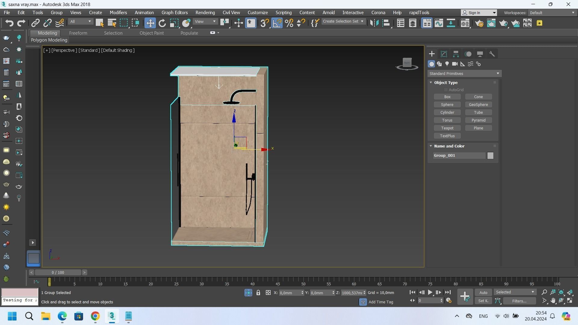The height and width of the screenshot is (325, 578).
Task: Switch to the Hierarchy command panel
Action: pos(456,54)
